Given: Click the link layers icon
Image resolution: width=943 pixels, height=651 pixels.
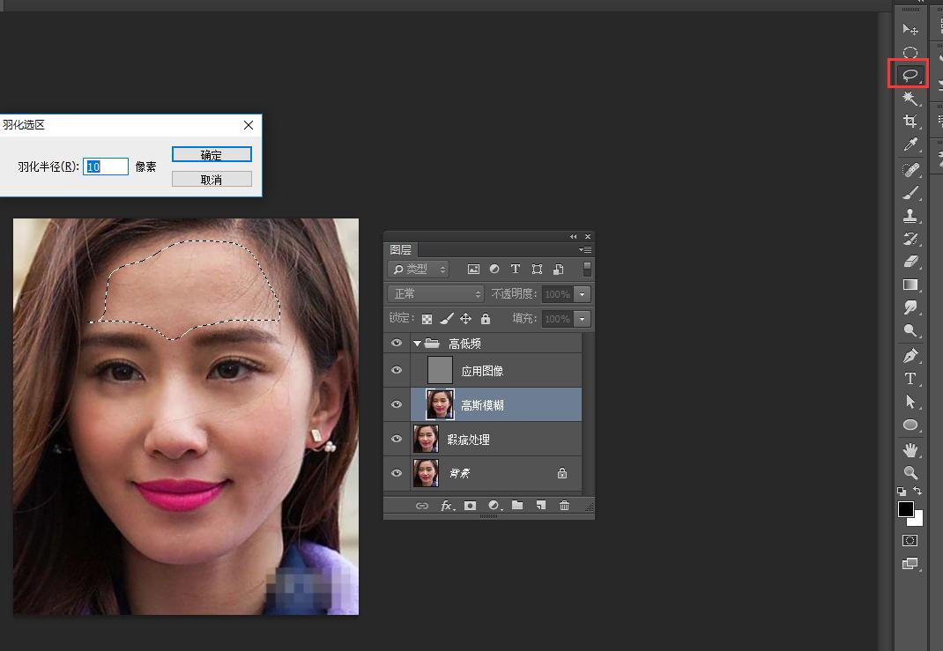Looking at the screenshot, I should tap(422, 506).
